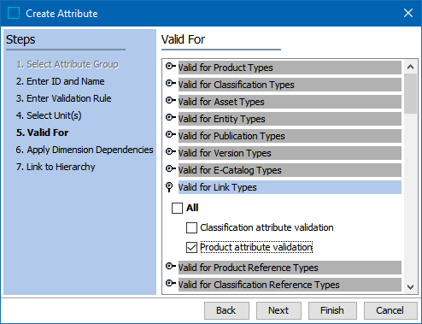422x324 pixels.
Task: Enable Classification attribute validation checkbox
Action: (191, 228)
